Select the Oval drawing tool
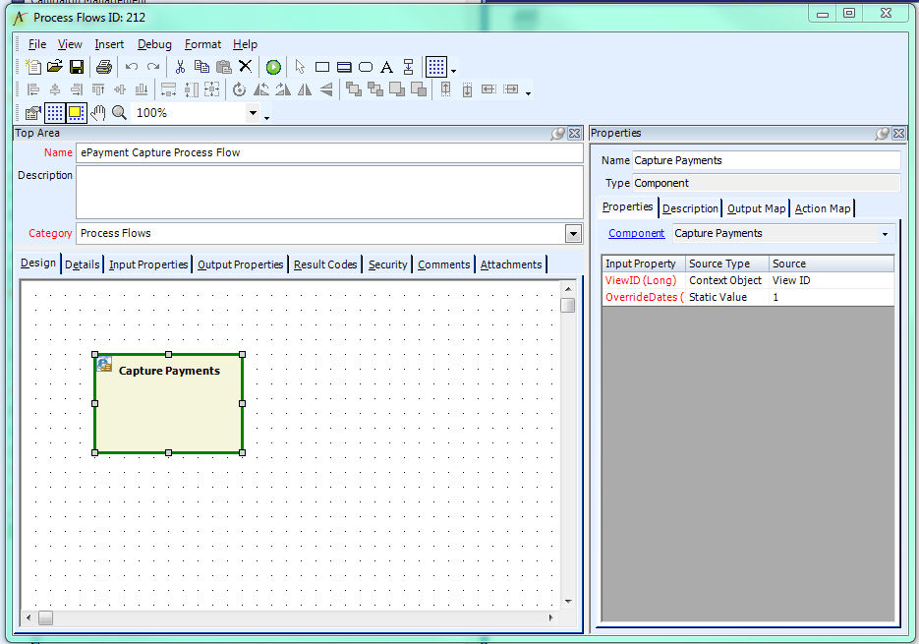The image size is (919, 644). [364, 67]
